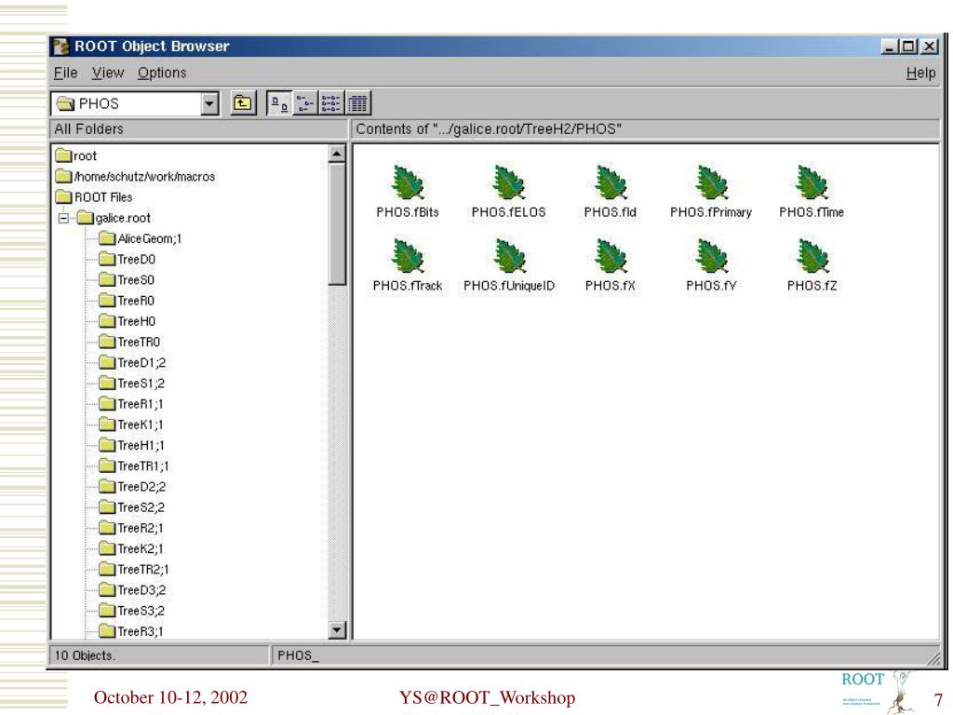Select TreeH0 folder
This screenshot has height=715, width=953.
click(x=127, y=321)
